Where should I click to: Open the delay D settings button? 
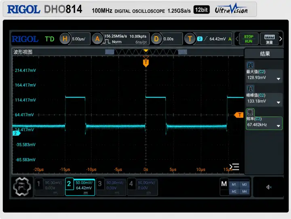[156, 39]
